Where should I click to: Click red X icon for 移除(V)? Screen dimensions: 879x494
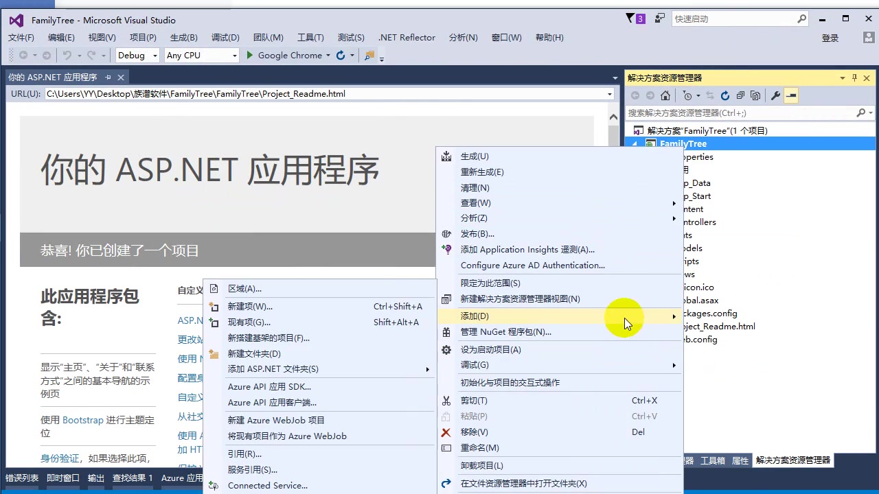coord(446,432)
